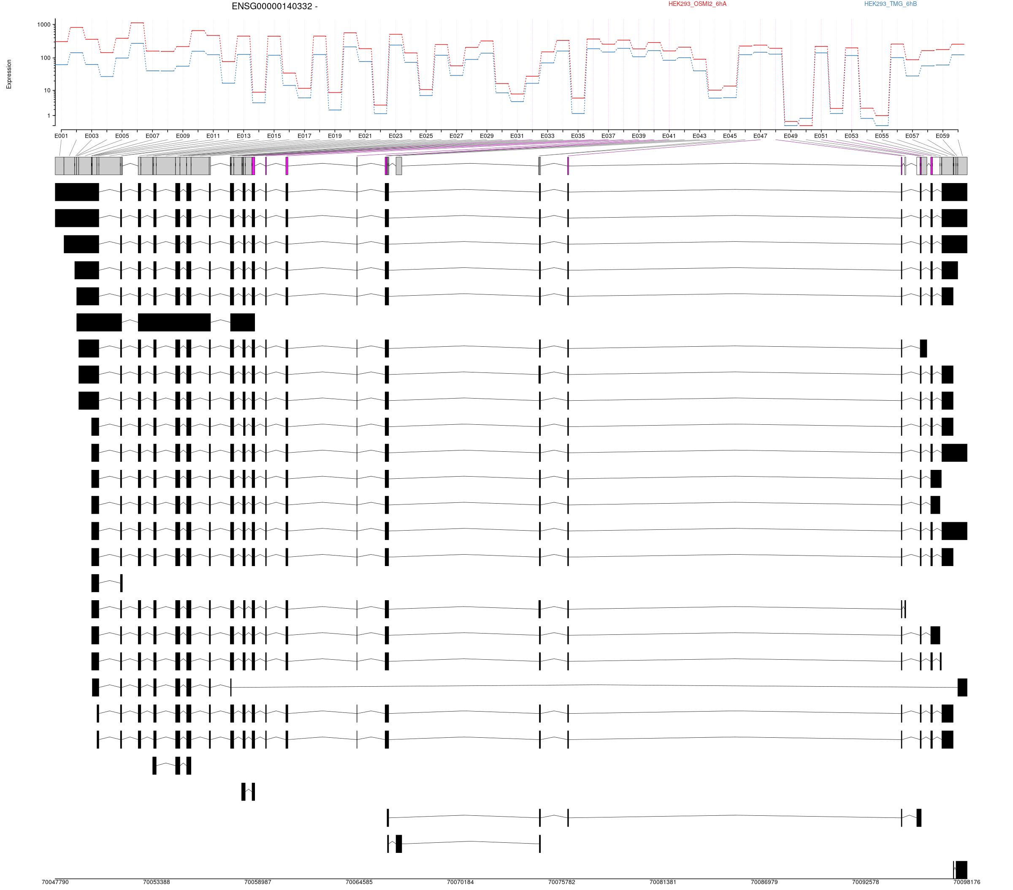Click exon bin label E049
The width and height of the screenshot is (1013, 890).
click(791, 136)
